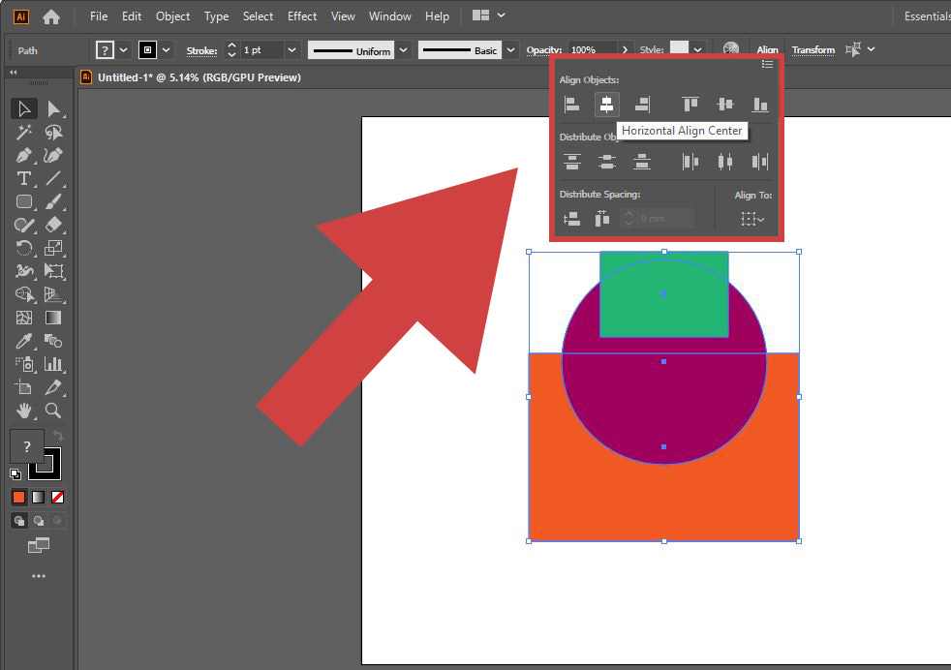The width and height of the screenshot is (951, 670).
Task: Pick the Lasso tool
Action: point(53,133)
